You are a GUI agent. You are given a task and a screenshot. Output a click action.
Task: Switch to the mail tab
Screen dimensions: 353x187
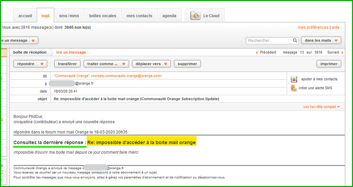tap(46, 16)
